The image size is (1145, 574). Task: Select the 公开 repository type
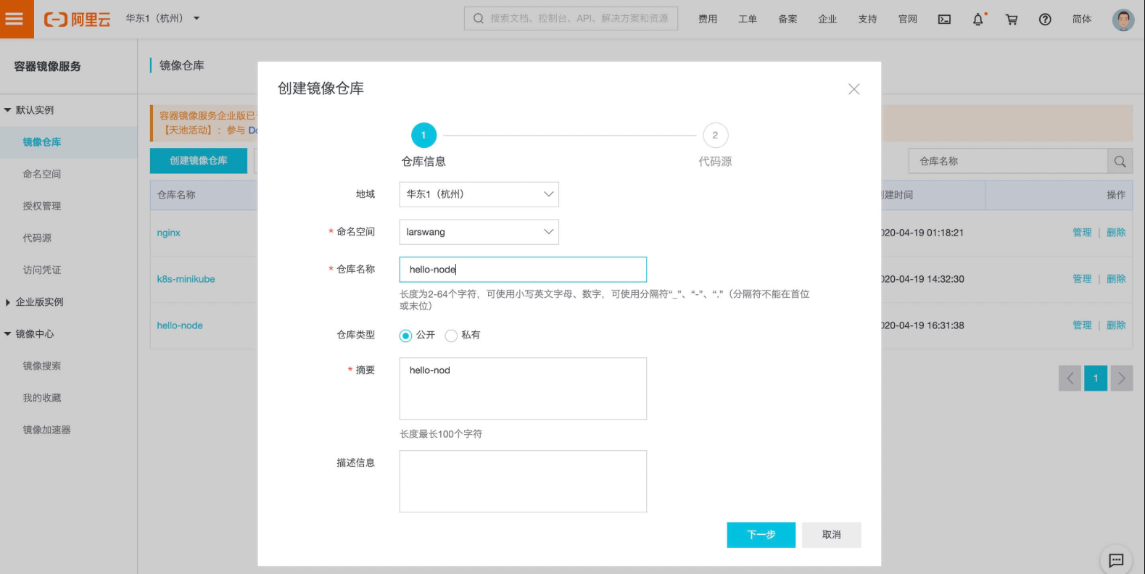click(406, 336)
